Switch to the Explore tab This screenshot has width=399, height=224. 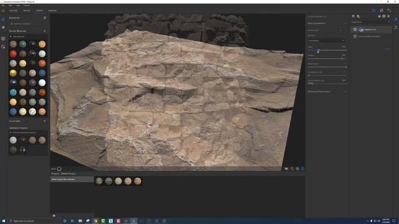coord(13,11)
